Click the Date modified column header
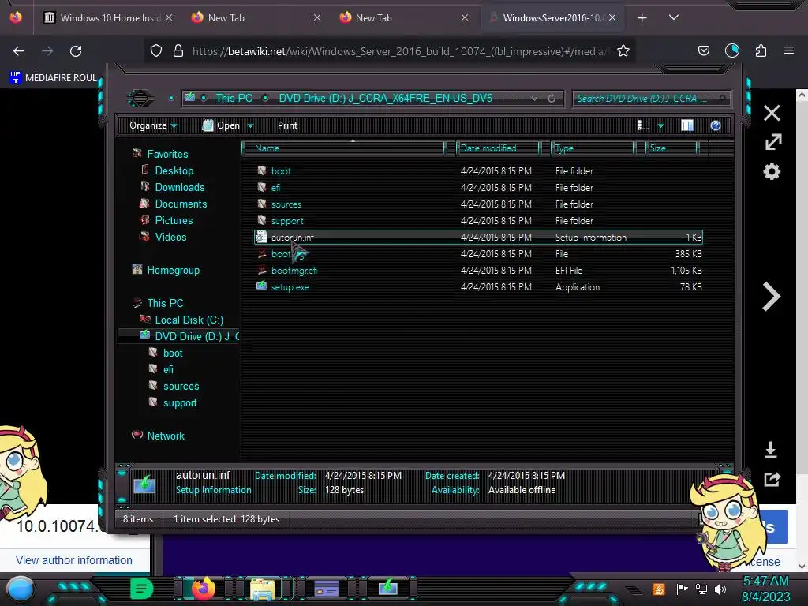 point(497,148)
